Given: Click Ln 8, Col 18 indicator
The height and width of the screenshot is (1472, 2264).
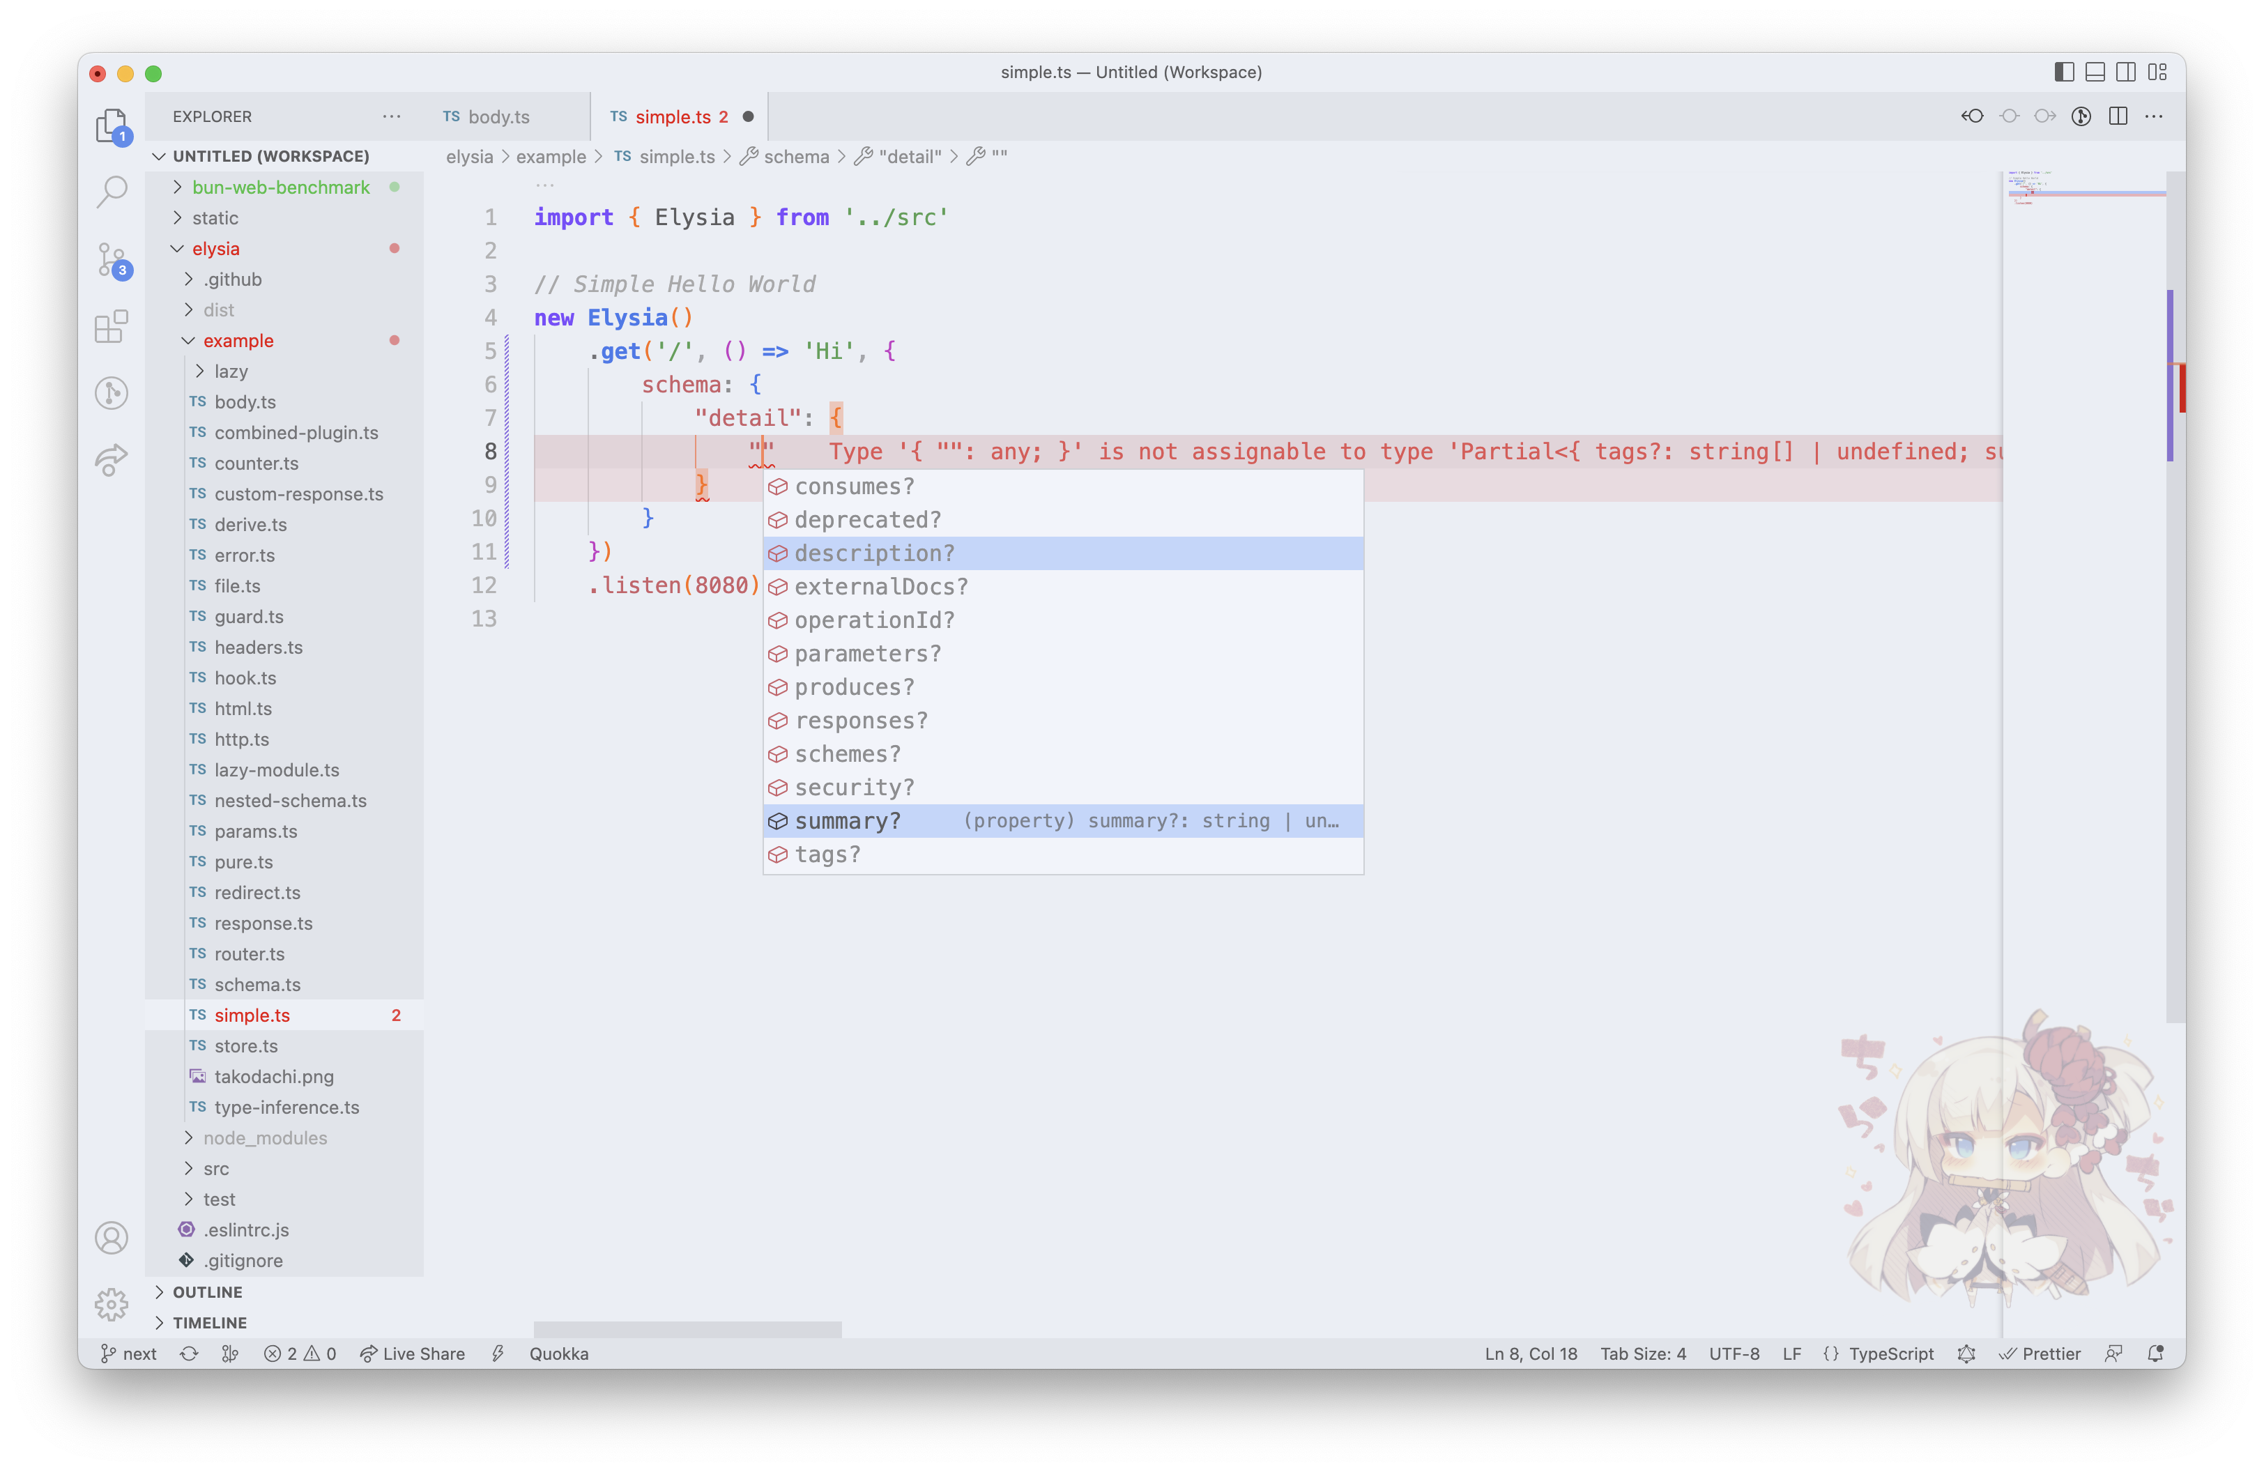Looking at the screenshot, I should [x=1531, y=1353].
